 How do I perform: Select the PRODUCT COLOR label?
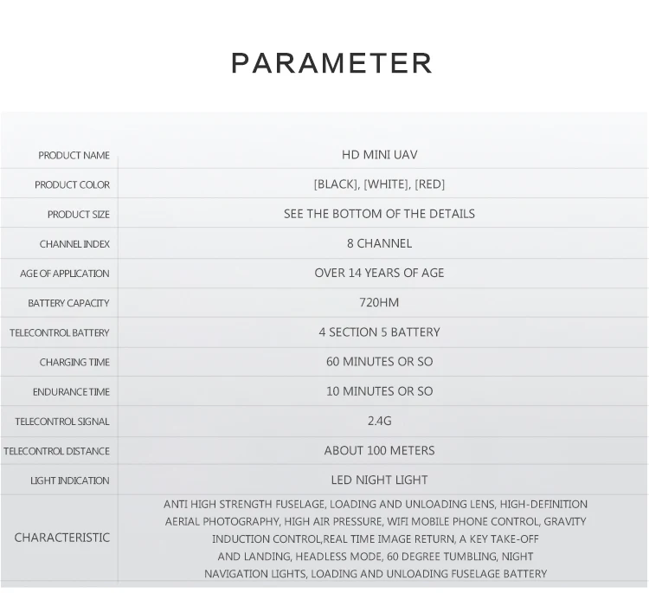click(72, 184)
